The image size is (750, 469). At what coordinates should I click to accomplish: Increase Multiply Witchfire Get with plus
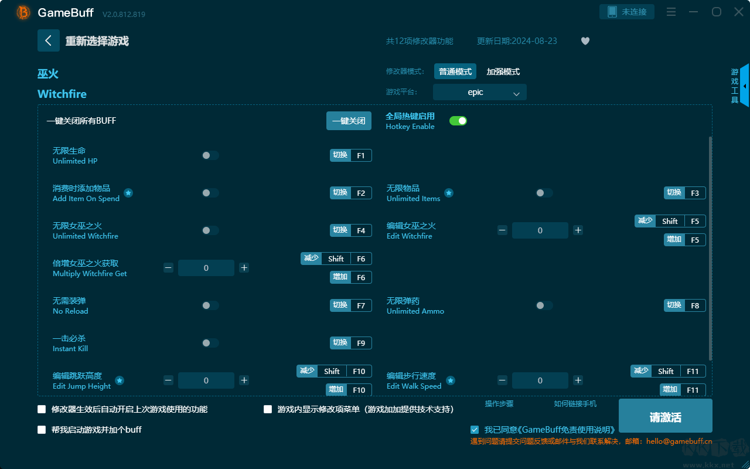(244, 268)
